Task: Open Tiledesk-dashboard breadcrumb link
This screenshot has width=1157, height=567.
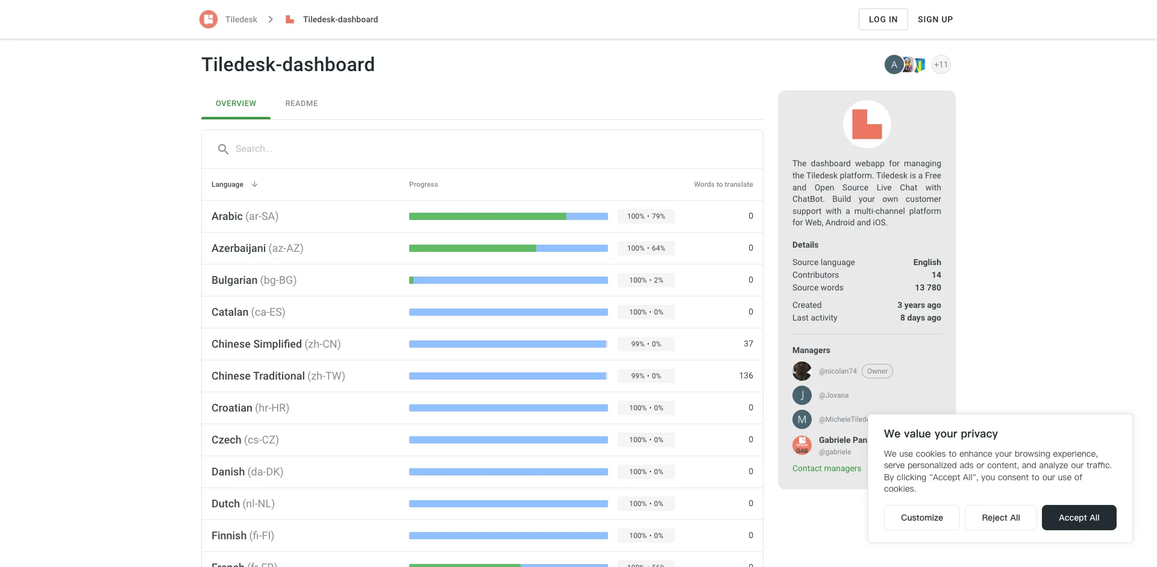Action: (x=340, y=19)
